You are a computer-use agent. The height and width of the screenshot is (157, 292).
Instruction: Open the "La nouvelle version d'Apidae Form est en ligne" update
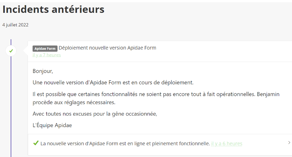[x=125, y=143]
